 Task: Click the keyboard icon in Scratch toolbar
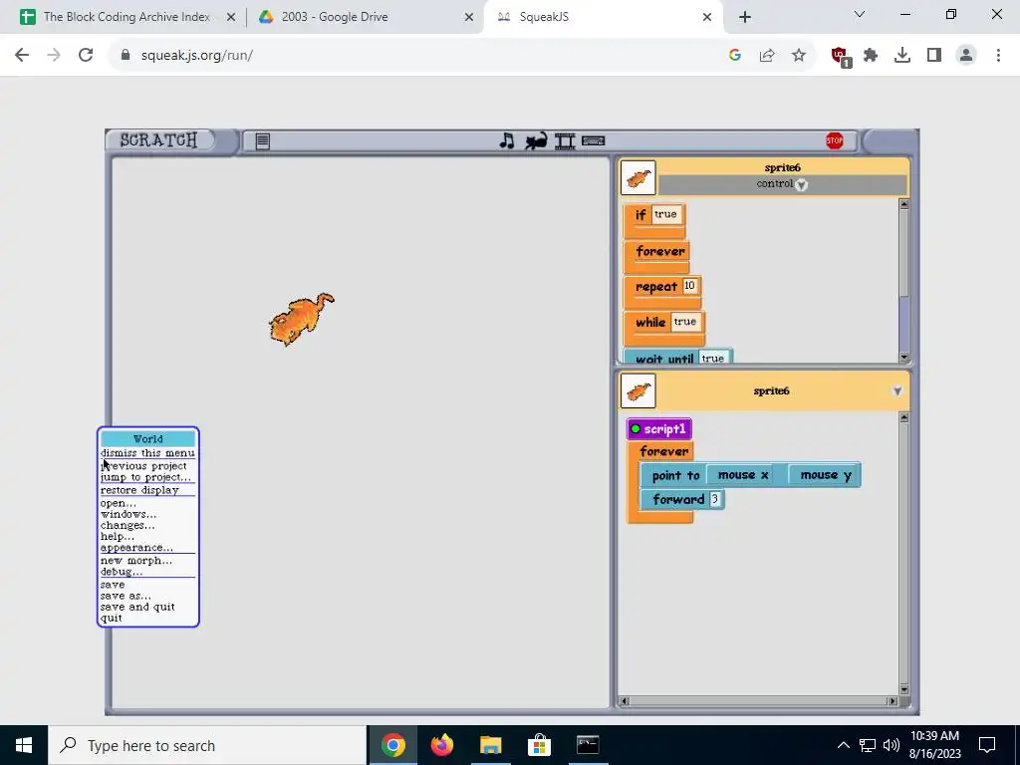593,140
